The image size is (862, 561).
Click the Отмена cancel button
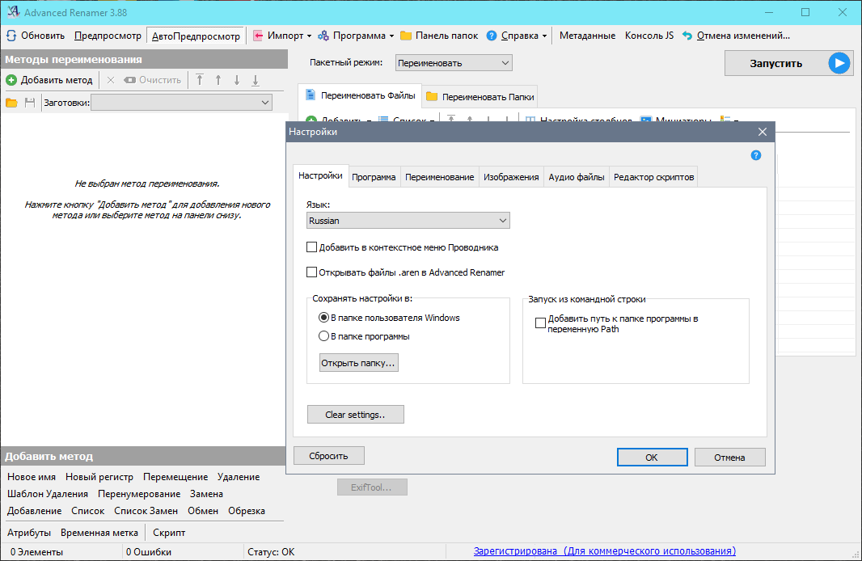coord(730,458)
